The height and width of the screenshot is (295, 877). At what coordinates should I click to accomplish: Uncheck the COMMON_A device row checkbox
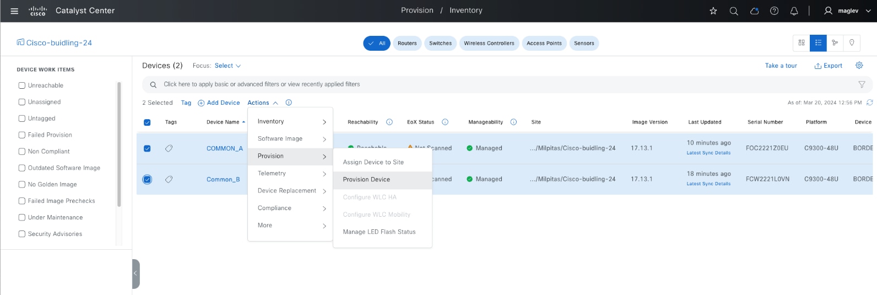147,148
